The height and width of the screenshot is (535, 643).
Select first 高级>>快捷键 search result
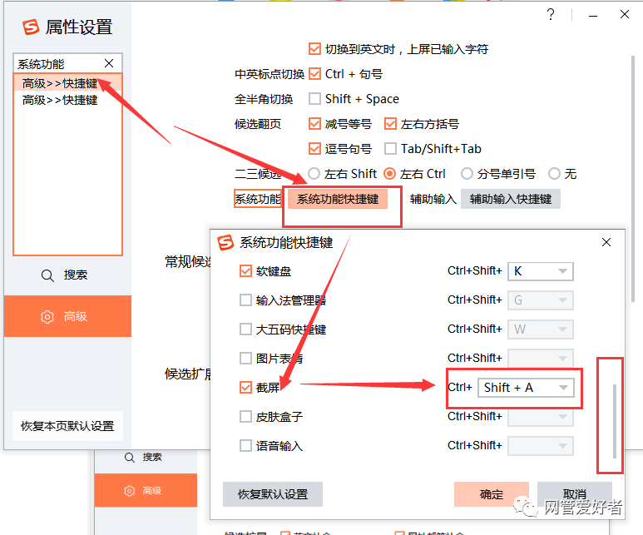pyautogui.click(x=67, y=83)
